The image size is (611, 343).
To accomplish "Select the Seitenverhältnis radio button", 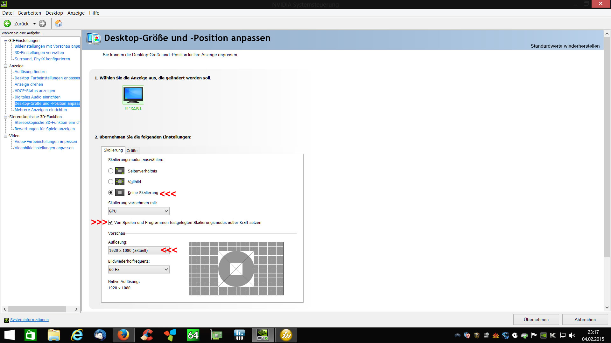I will (x=111, y=171).
